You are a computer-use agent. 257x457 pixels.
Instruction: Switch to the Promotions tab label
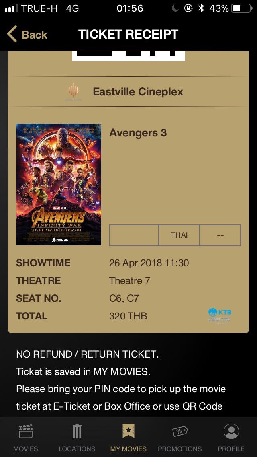pyautogui.click(x=179, y=449)
